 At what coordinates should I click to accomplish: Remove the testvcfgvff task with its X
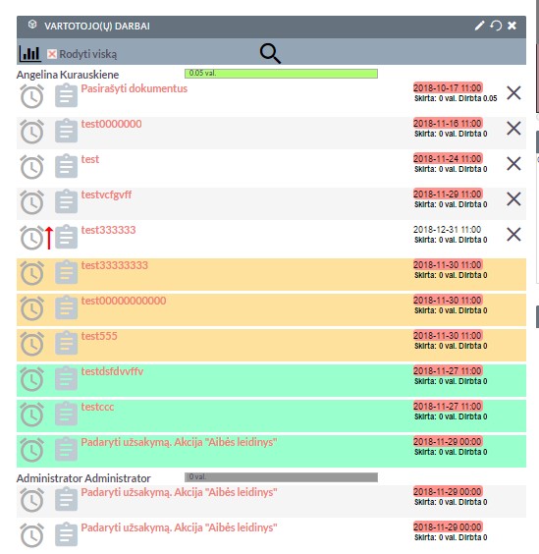pyautogui.click(x=513, y=199)
